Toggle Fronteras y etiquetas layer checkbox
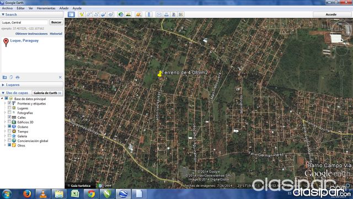The height and width of the screenshot is (199, 353). pyautogui.click(x=9, y=103)
